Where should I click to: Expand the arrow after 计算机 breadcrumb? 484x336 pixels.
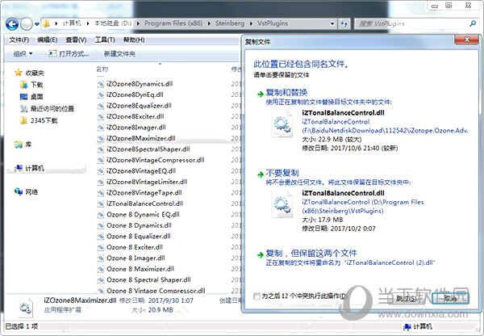(88, 23)
